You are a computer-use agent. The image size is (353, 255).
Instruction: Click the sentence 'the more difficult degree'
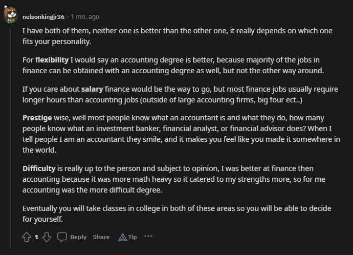click(119, 190)
